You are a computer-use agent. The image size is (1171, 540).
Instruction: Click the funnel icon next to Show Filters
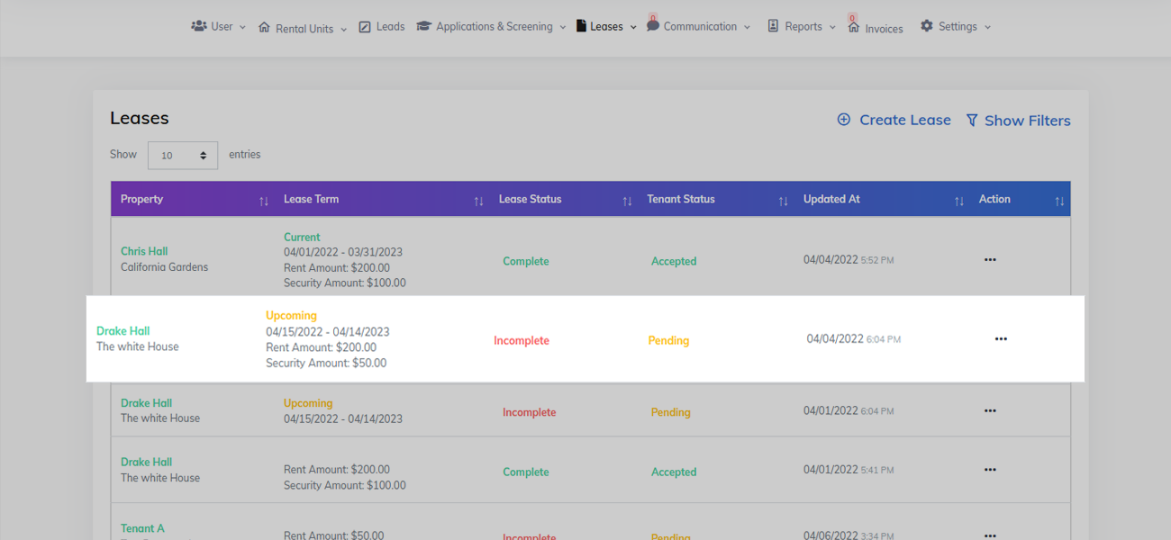point(972,120)
